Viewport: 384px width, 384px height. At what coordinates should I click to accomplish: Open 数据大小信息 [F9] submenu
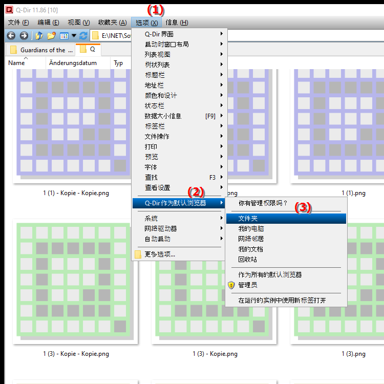point(180,116)
